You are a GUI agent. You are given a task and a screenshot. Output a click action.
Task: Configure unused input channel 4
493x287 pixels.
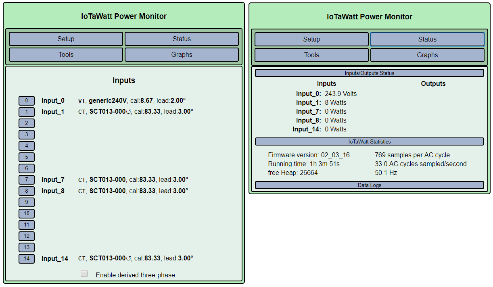(x=27, y=146)
